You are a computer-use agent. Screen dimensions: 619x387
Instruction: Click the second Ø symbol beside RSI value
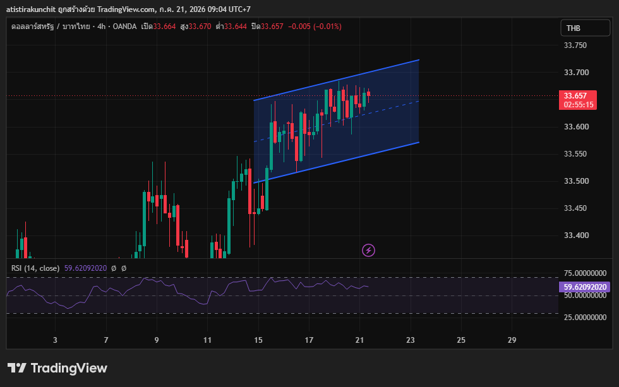pos(124,268)
